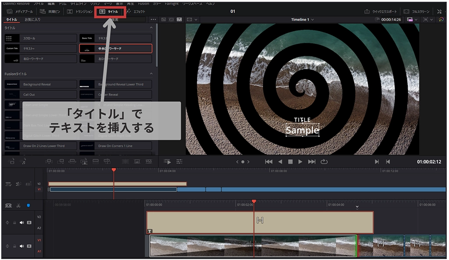Select the タイトル tab in the panel
This screenshot has width=449, height=260.
[x=11, y=20]
